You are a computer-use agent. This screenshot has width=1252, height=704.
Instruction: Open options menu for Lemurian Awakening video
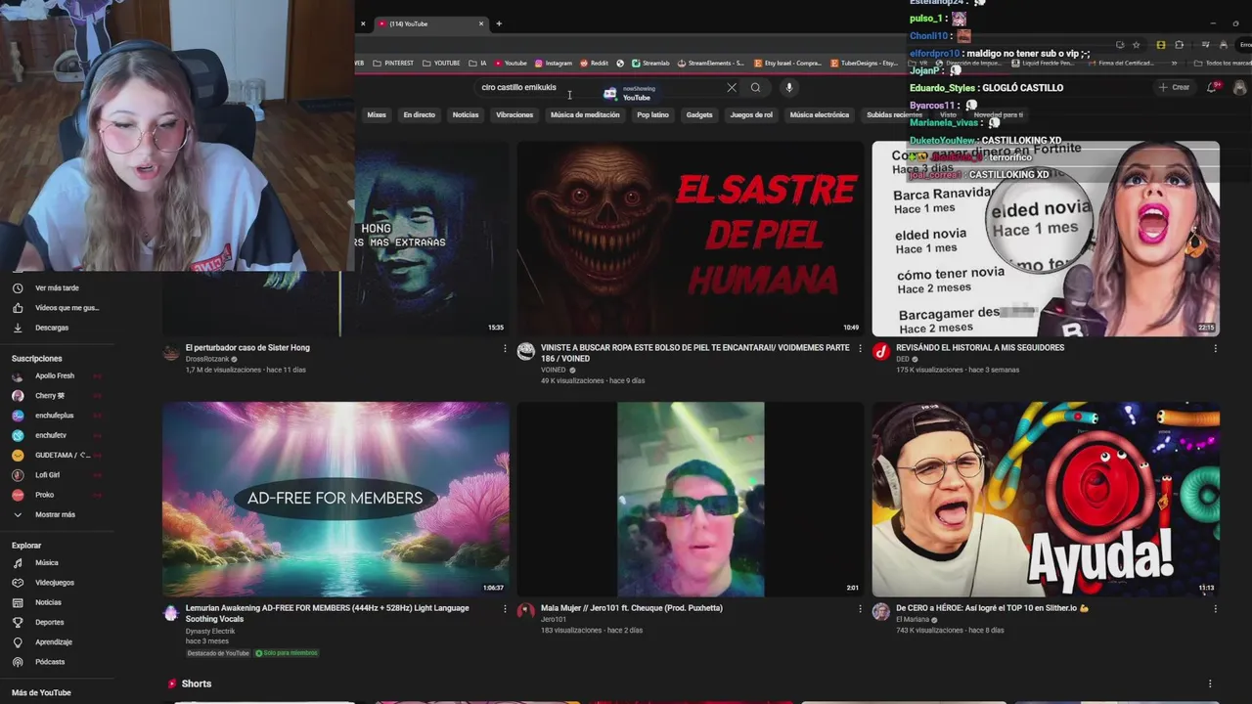pyautogui.click(x=506, y=608)
